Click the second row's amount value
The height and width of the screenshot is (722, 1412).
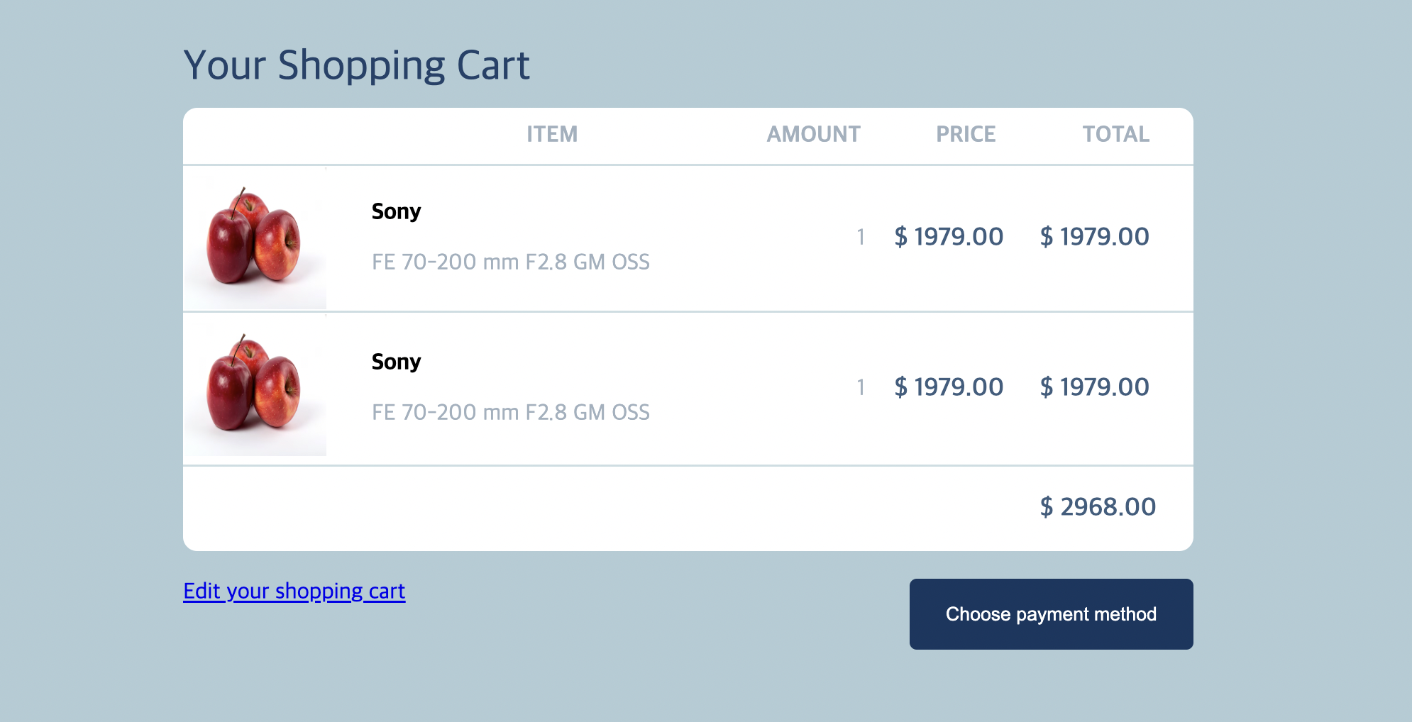(x=860, y=387)
